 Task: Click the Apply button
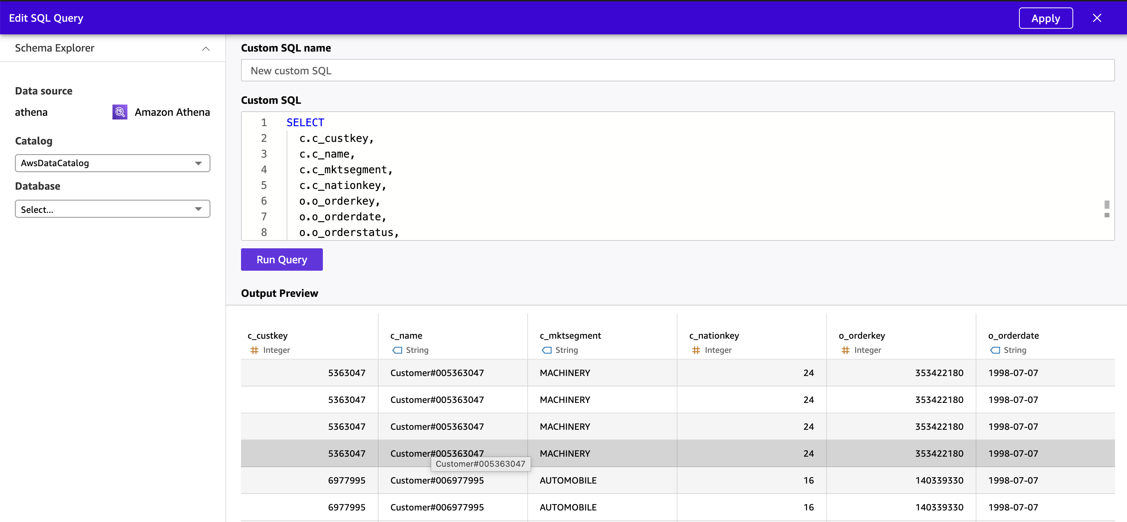[x=1045, y=18]
